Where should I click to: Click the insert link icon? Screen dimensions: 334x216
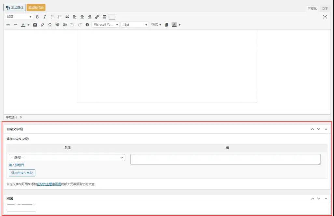[x=97, y=17]
